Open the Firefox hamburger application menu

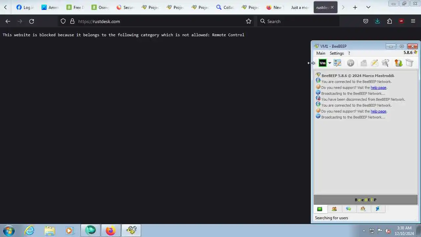[x=413, y=21]
